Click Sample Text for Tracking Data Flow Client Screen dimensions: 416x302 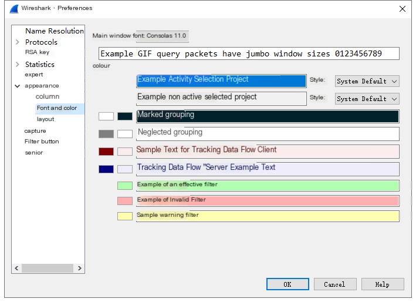click(x=268, y=152)
